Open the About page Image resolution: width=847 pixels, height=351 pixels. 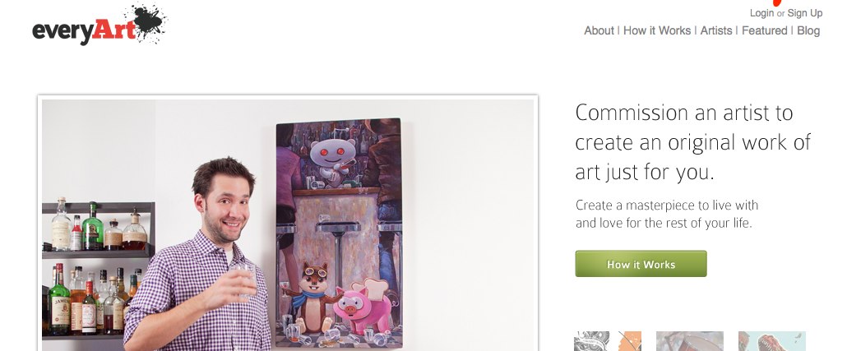(599, 30)
